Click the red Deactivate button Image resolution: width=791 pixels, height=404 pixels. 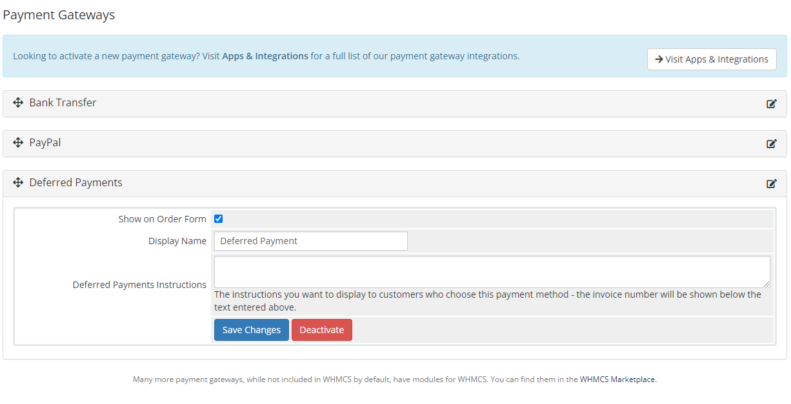pyautogui.click(x=322, y=330)
